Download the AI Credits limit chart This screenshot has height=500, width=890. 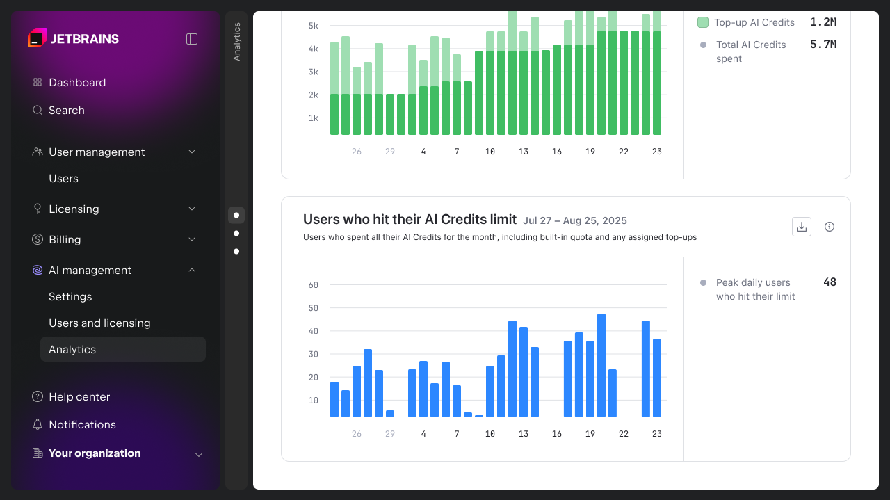tap(802, 227)
